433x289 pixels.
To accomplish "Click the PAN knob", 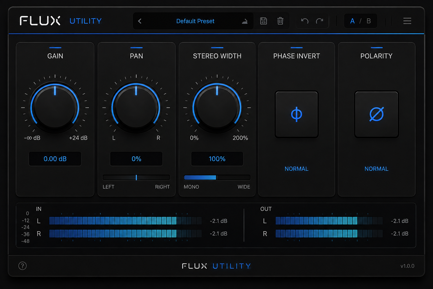I will (x=136, y=108).
